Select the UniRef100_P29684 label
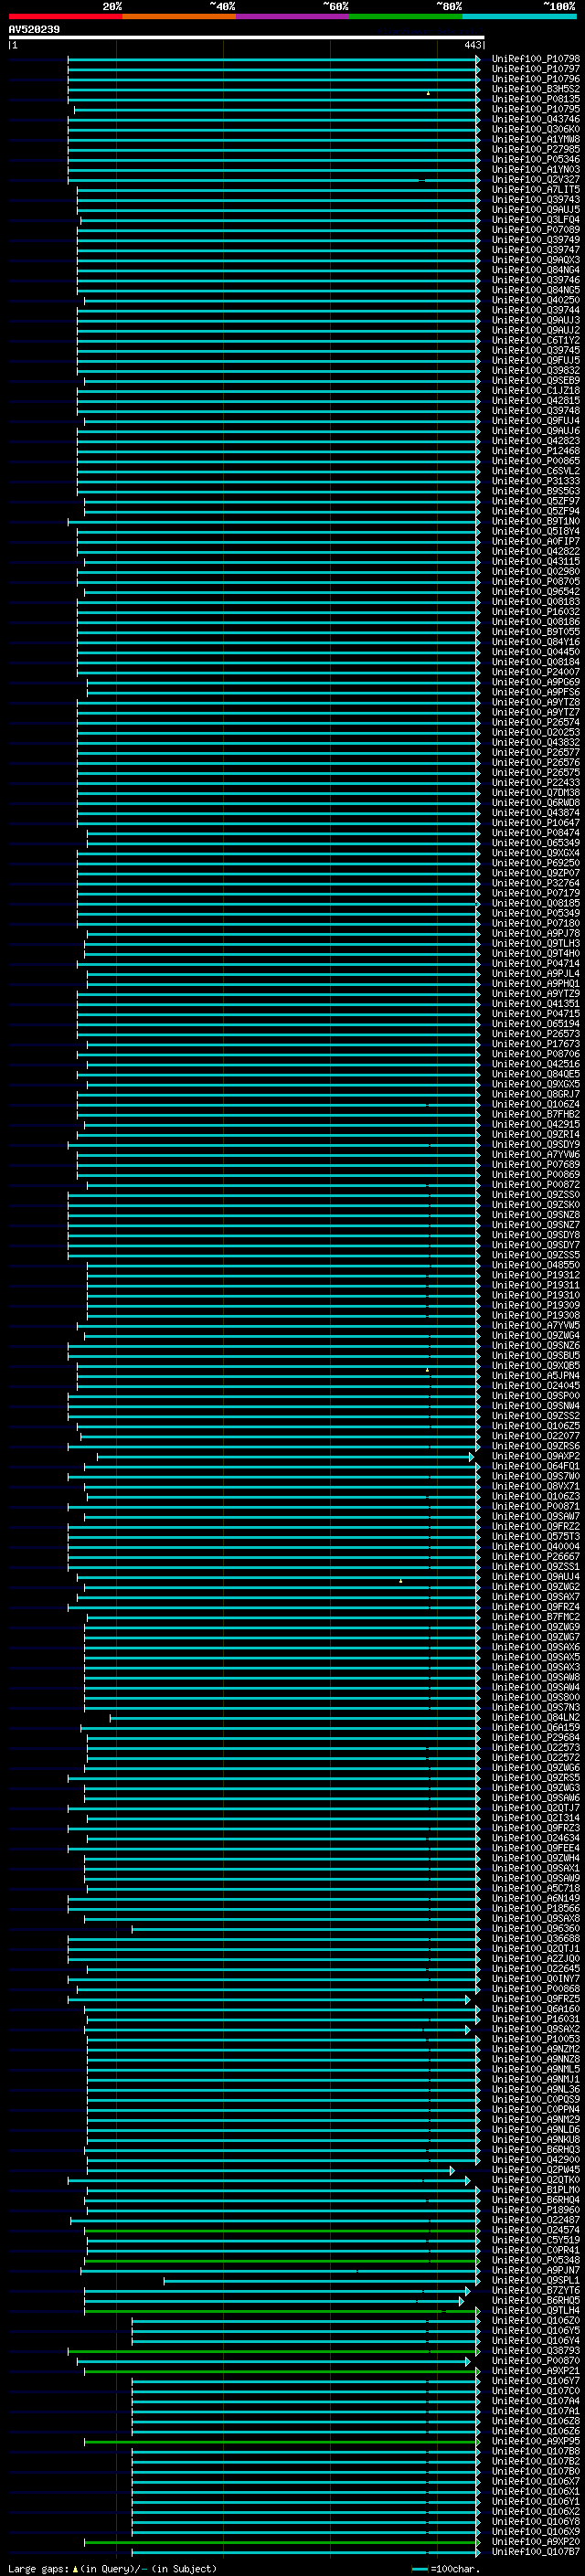585x2576 pixels. click(x=536, y=1737)
